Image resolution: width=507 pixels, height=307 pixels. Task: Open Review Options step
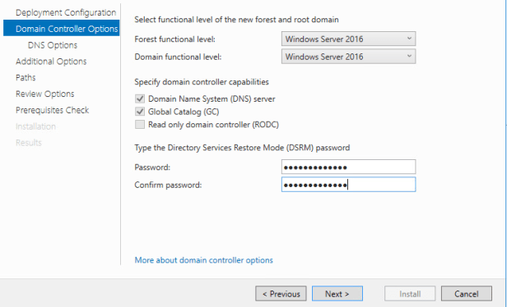(45, 94)
